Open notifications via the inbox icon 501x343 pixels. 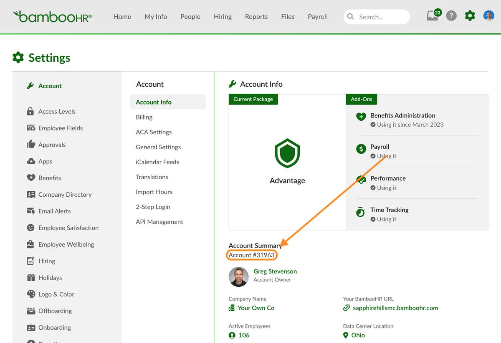pos(433,15)
